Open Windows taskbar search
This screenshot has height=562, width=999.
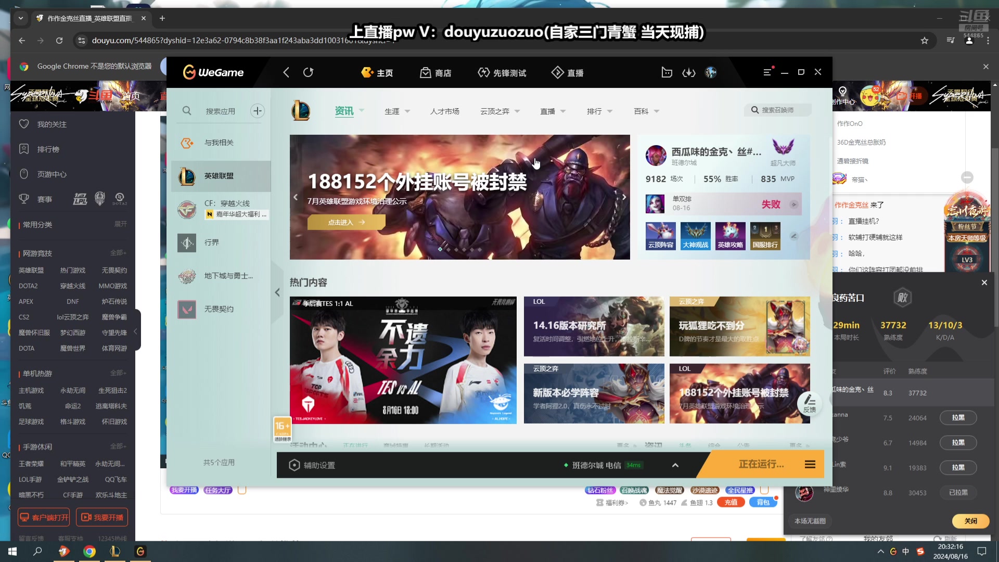point(37,552)
